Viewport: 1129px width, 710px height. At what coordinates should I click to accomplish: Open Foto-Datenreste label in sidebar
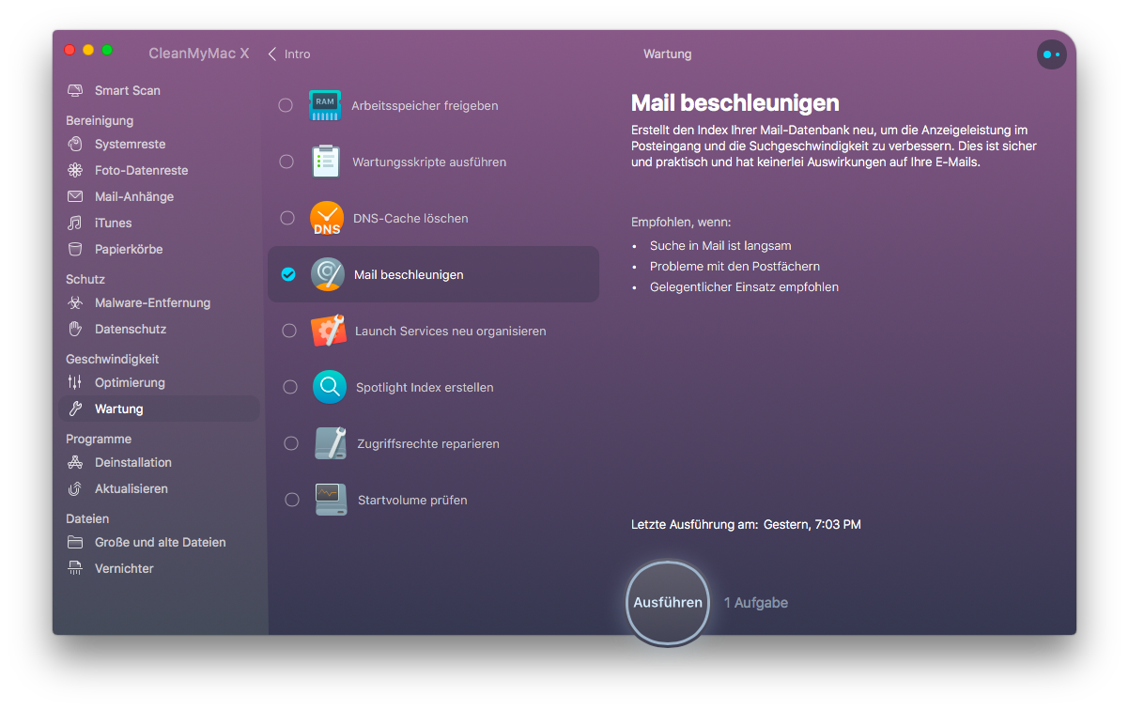141,171
